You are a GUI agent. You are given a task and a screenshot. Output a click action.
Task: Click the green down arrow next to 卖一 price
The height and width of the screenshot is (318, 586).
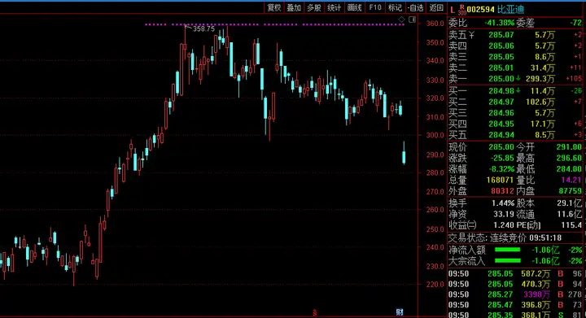click(518, 79)
